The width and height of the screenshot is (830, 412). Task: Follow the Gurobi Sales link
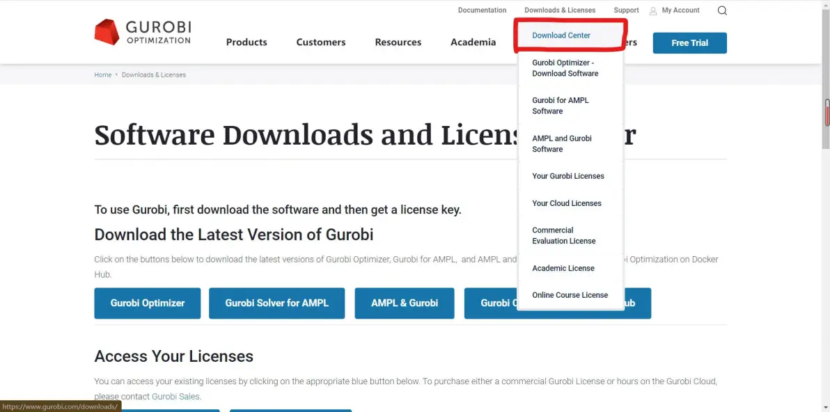click(175, 397)
